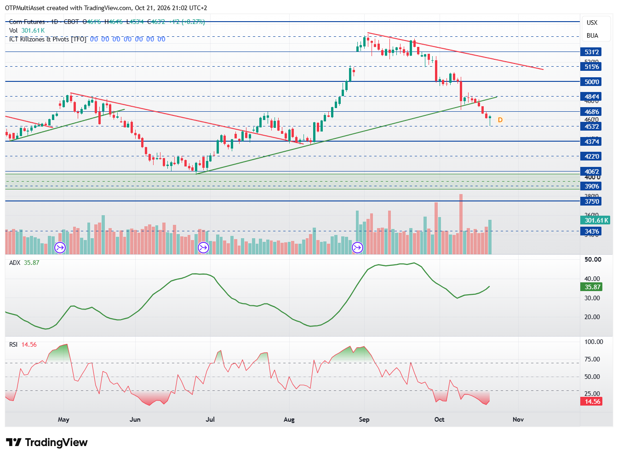The image size is (618, 458).
Task: Click the Oct label on the time axis
Action: (x=440, y=419)
